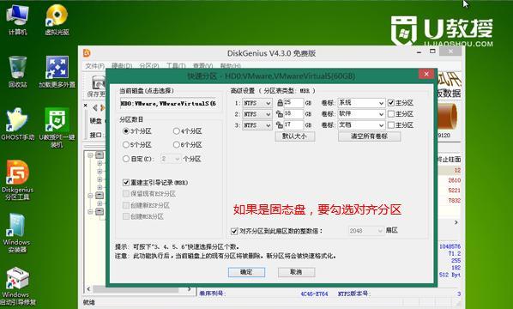Image resolution: width=513 pixels, height=309 pixels.
Task: Open the Windows installer desktop icon
Action: 16,233
